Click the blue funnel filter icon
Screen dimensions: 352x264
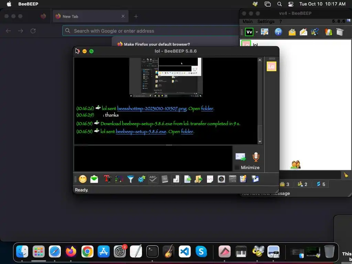click(130, 179)
